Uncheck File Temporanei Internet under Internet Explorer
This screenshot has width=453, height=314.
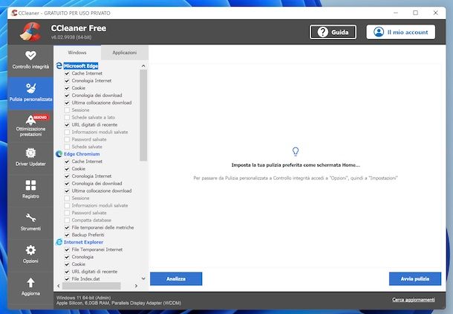tap(67, 250)
